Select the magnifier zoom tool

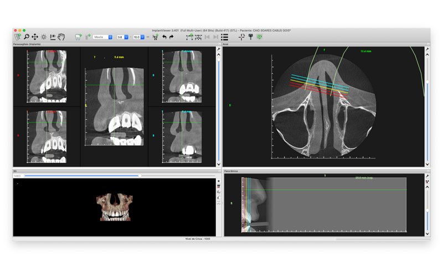click(26, 37)
